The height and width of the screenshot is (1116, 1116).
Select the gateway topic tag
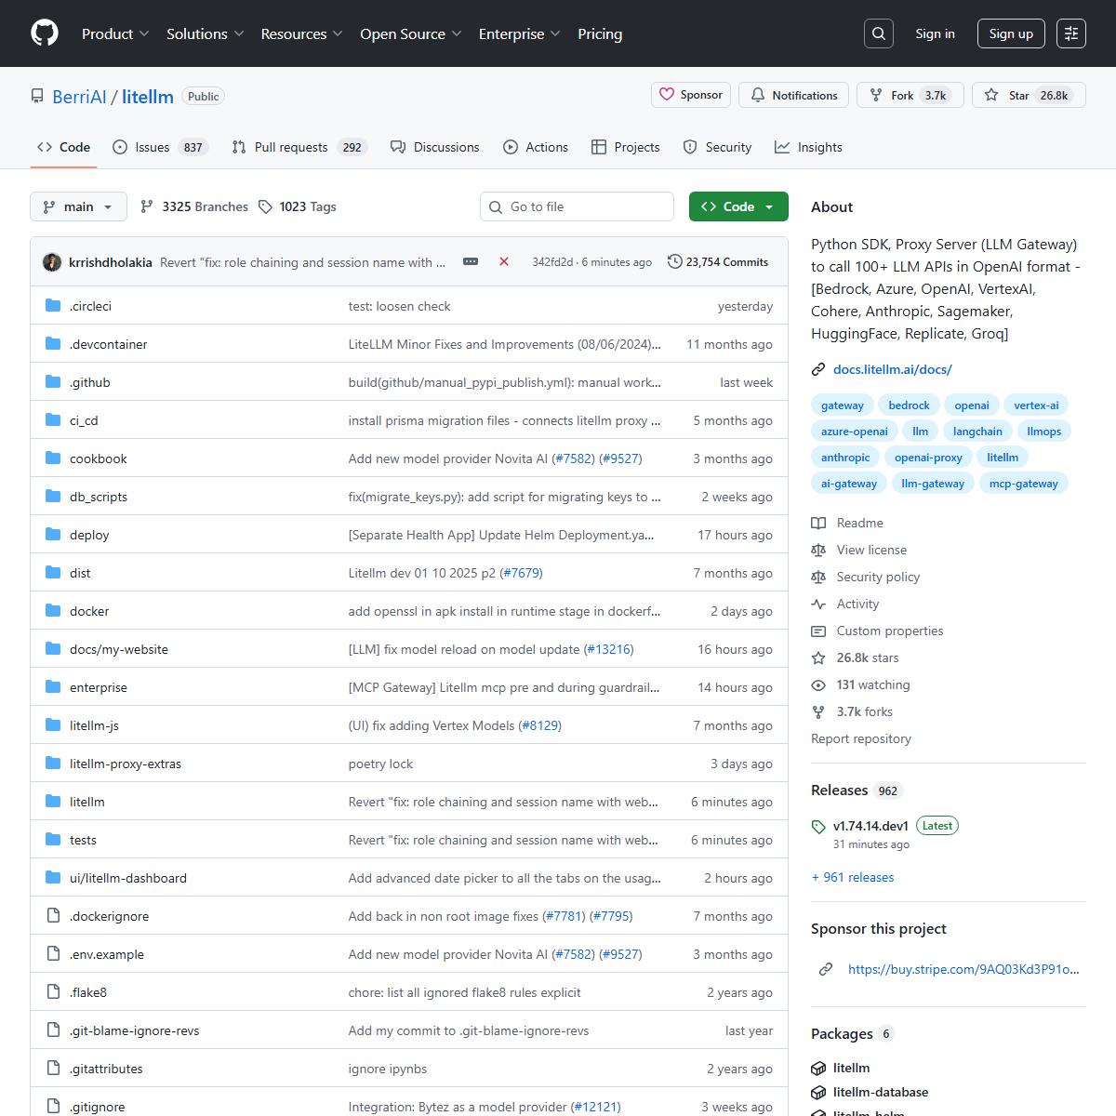click(x=843, y=405)
